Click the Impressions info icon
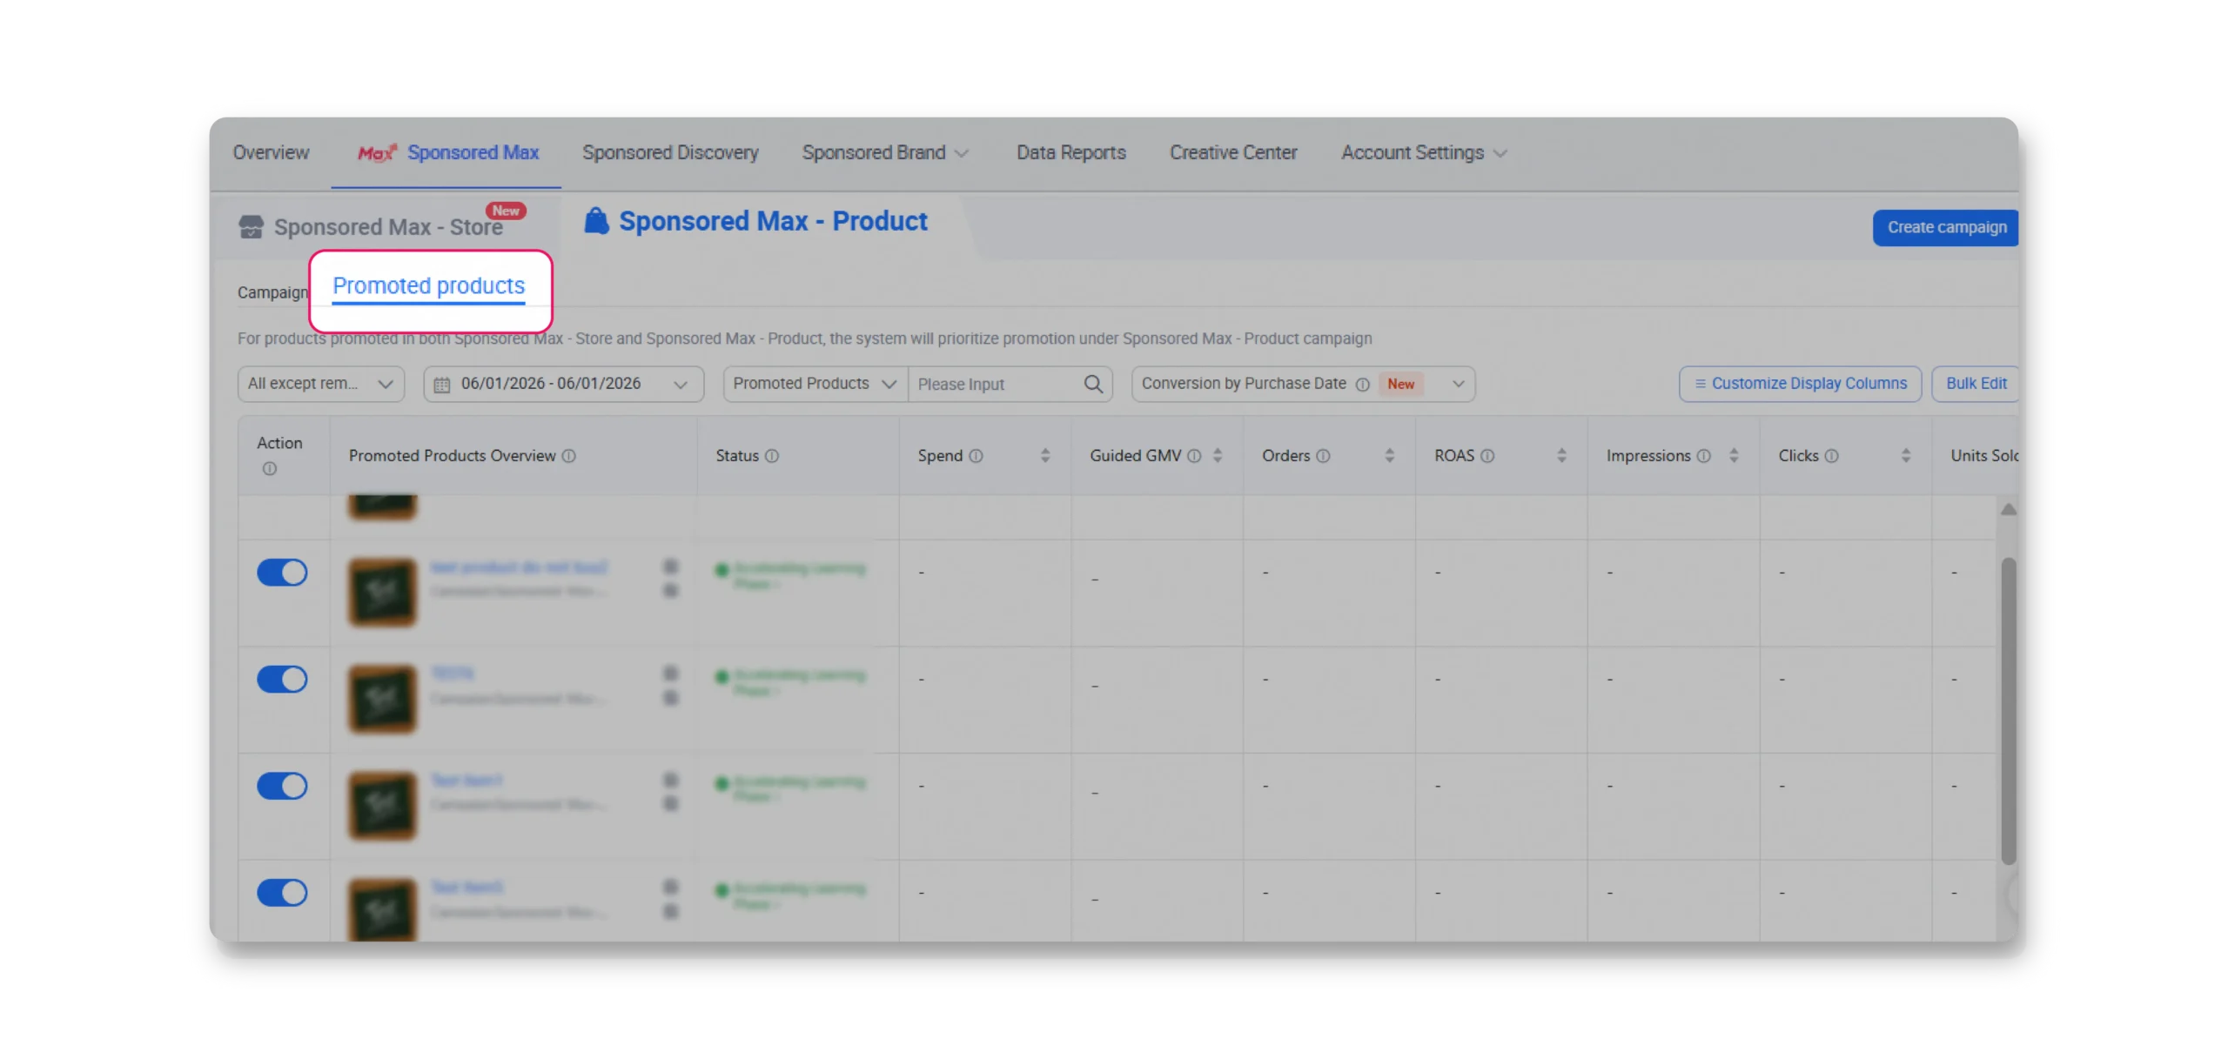 click(1703, 456)
